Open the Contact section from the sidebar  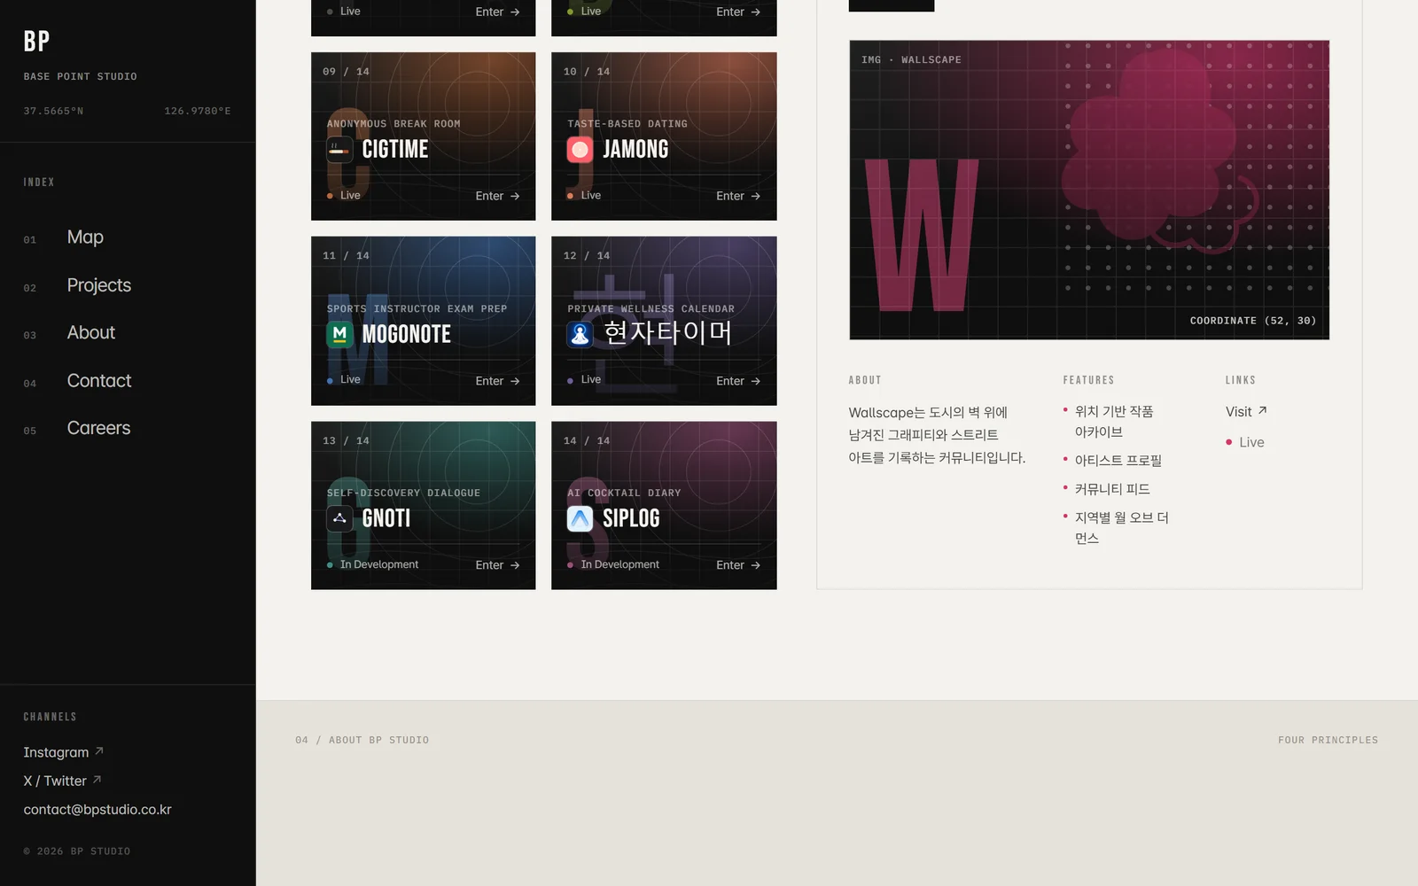(99, 381)
